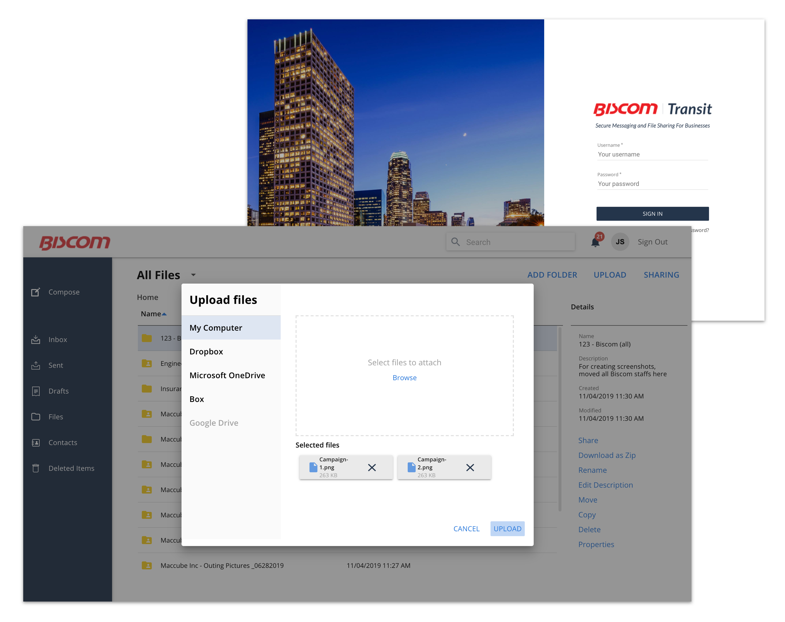Viewport: 785px width, 622px height.
Task: Click the Deleted Items trash icon
Action: click(x=35, y=468)
